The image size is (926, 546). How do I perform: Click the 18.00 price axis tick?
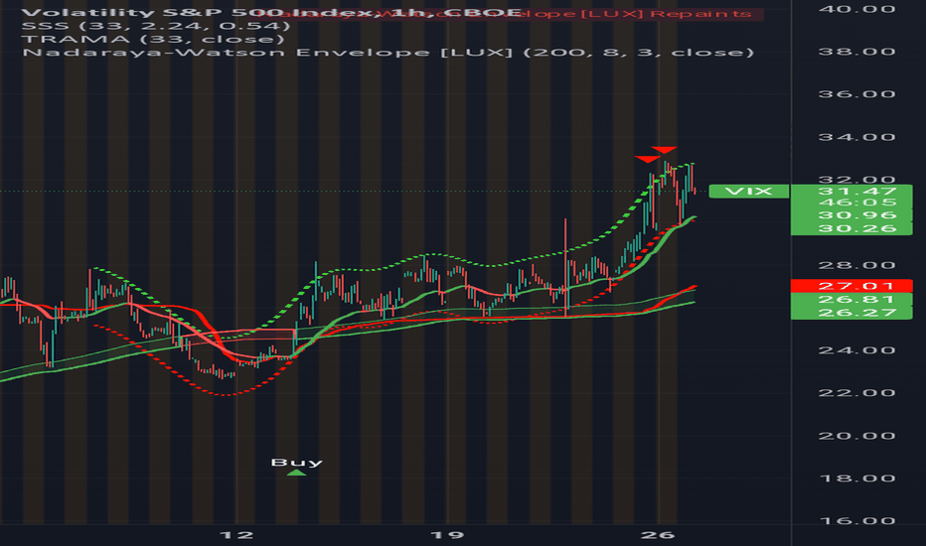point(856,478)
